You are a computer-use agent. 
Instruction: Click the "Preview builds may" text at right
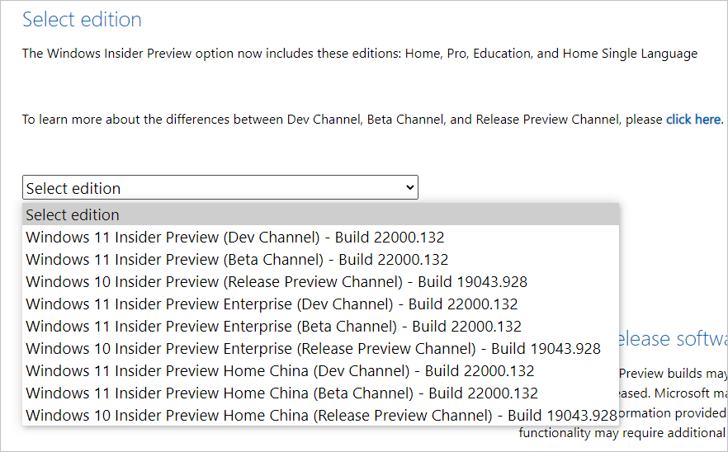coord(673,373)
